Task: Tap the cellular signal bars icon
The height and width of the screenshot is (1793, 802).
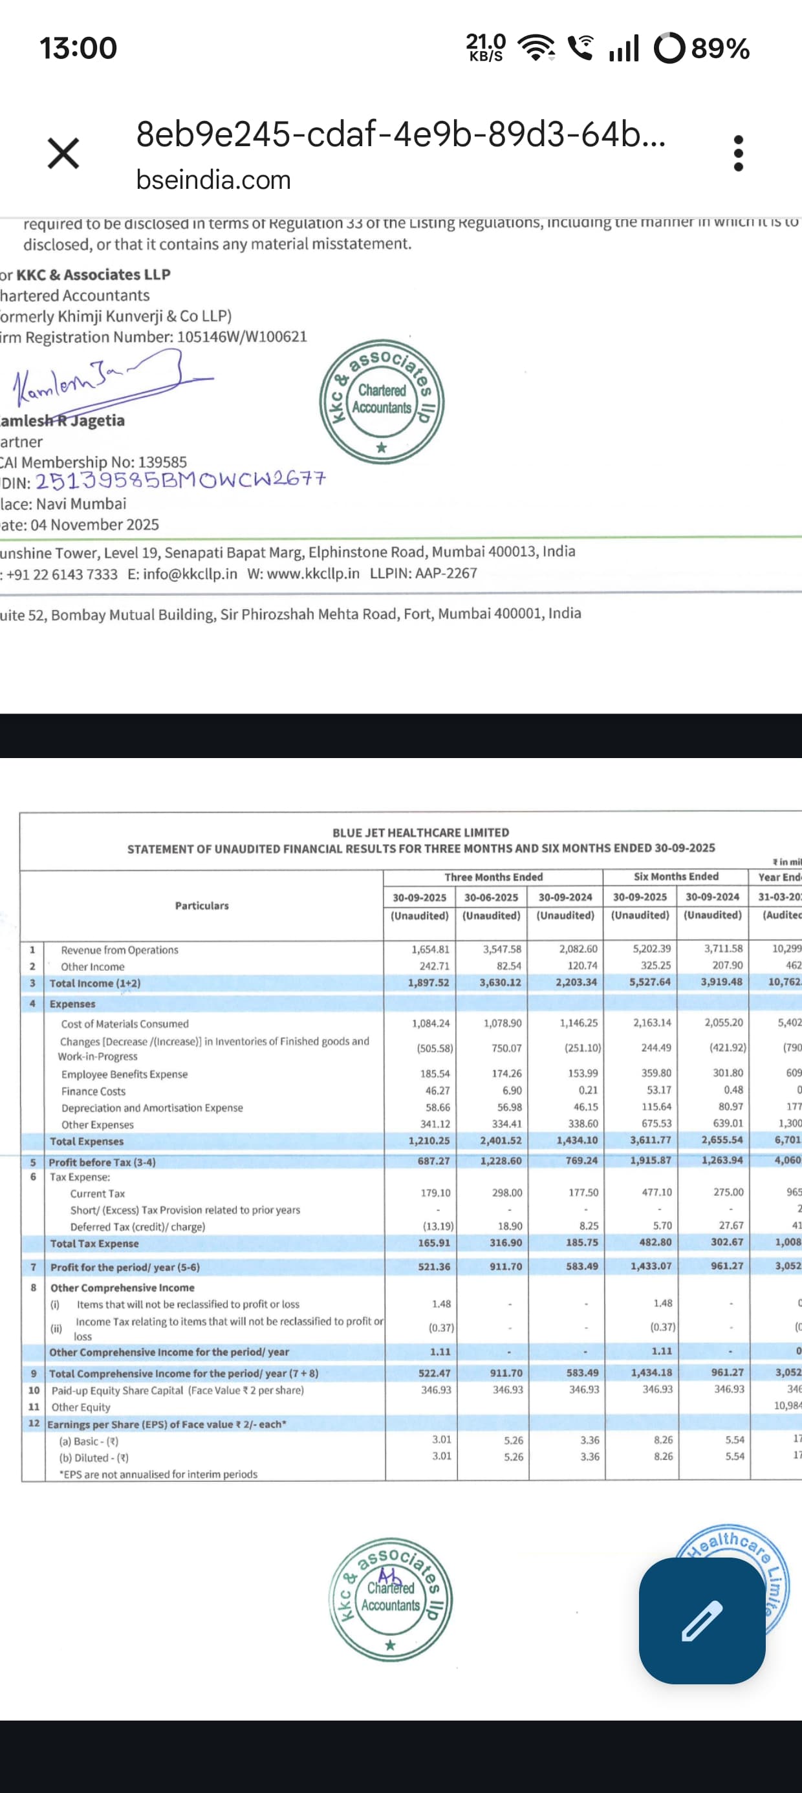Action: (x=623, y=48)
